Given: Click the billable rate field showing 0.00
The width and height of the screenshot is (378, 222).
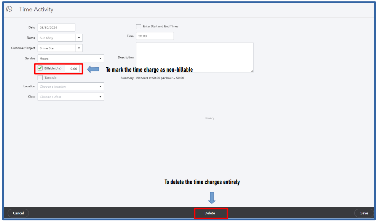Looking at the screenshot, I should (x=73, y=69).
